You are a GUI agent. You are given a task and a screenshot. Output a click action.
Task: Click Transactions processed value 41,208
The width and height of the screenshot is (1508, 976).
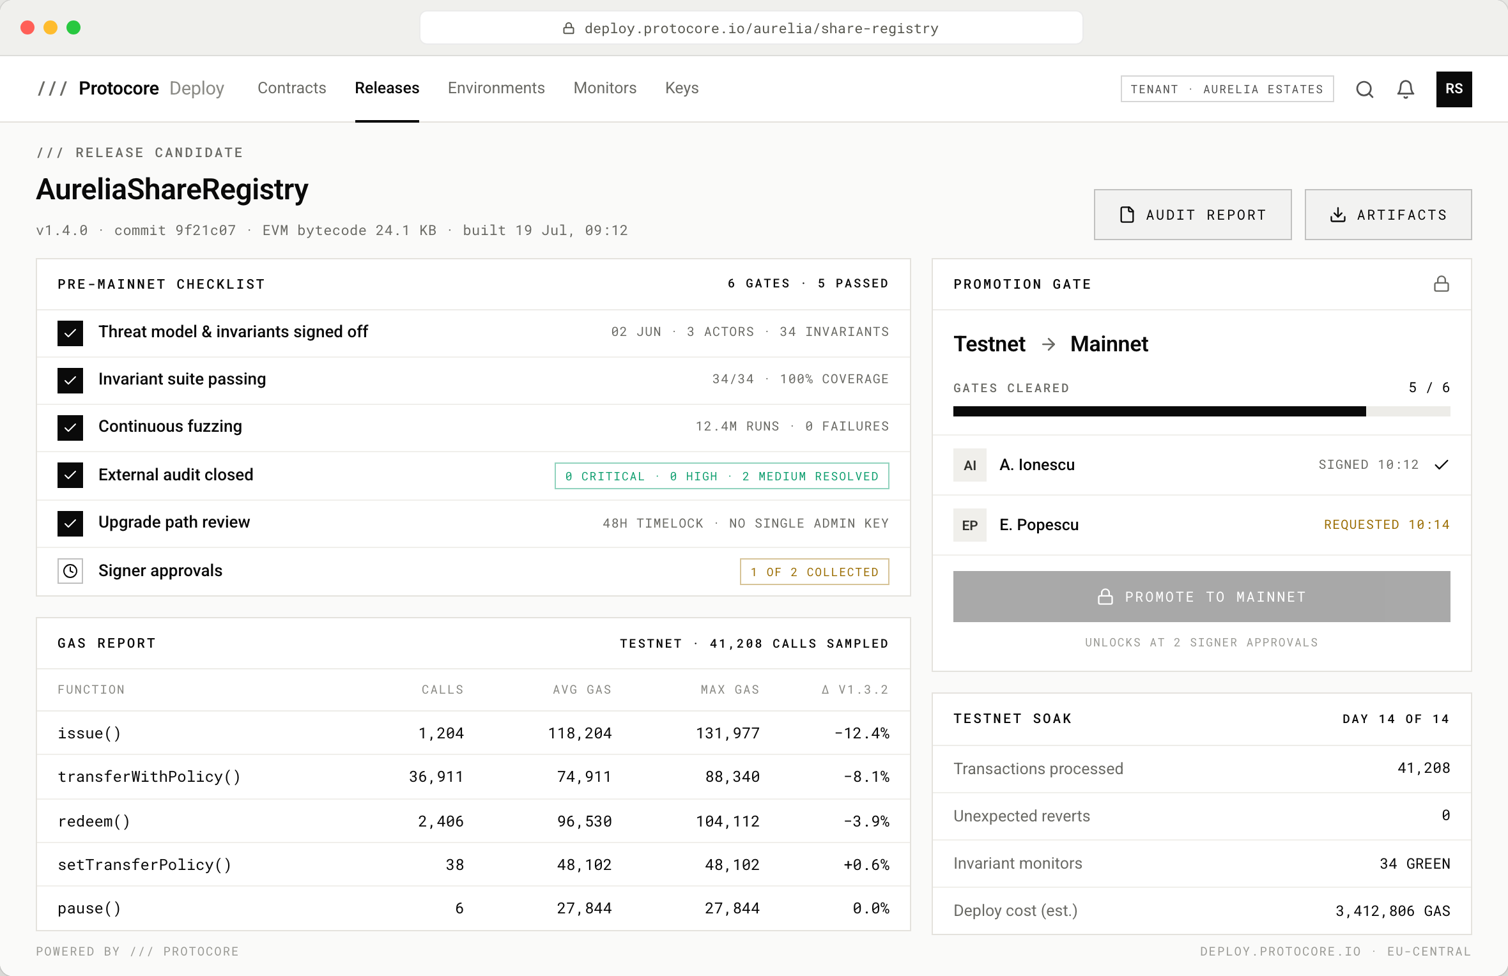(1423, 768)
